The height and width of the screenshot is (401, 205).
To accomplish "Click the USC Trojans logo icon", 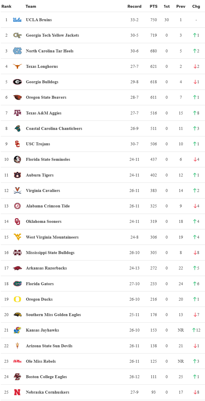I will (17, 144).
